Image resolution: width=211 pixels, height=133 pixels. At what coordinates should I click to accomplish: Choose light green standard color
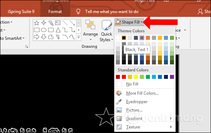click(x=142, y=77)
